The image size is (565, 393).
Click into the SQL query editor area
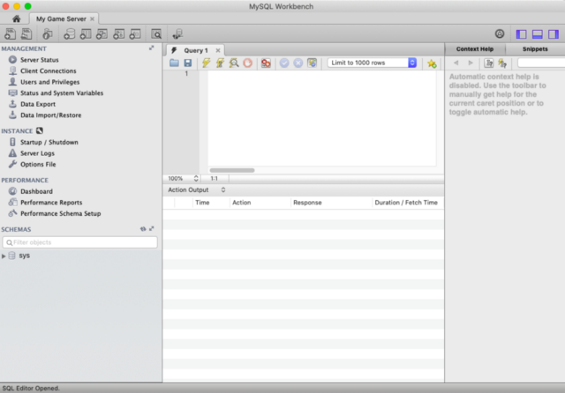click(x=321, y=118)
